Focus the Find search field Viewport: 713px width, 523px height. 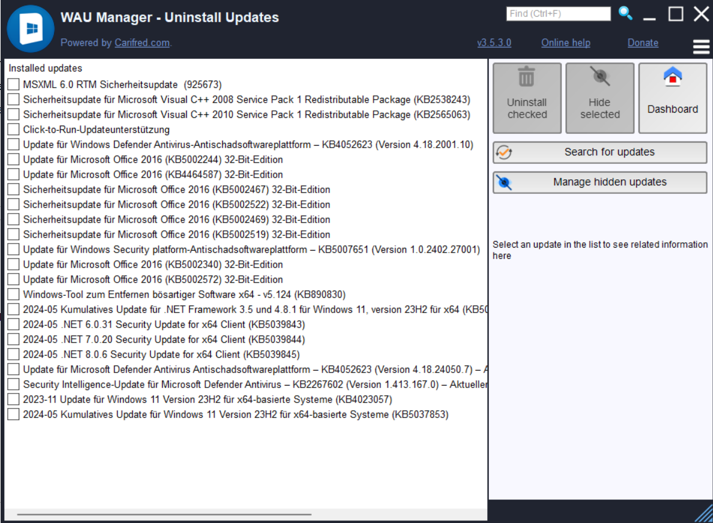(559, 13)
